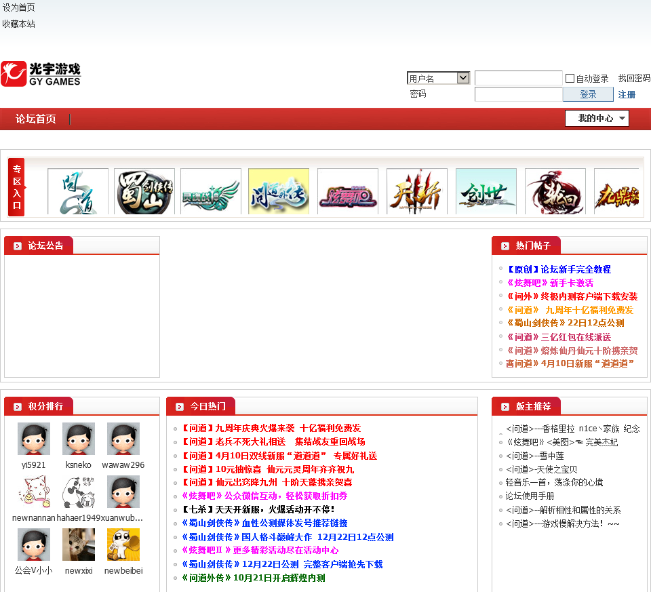Click the newnannan cat avatar

pyautogui.click(x=34, y=492)
